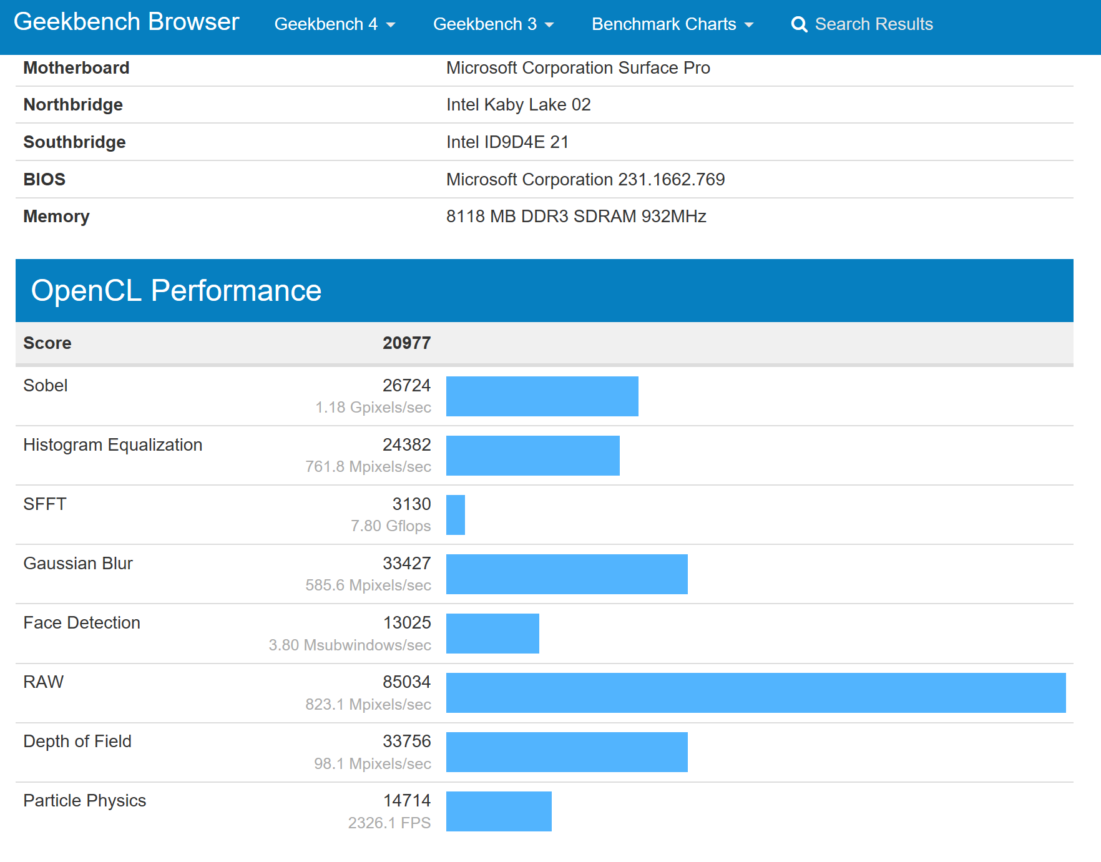Click the 8118 MB DDR3 SDRAM value

pos(576,216)
